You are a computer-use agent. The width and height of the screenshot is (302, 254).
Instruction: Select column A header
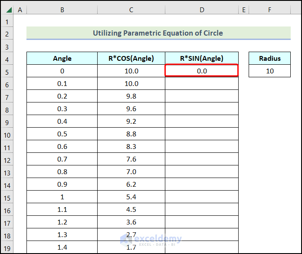coord(20,10)
